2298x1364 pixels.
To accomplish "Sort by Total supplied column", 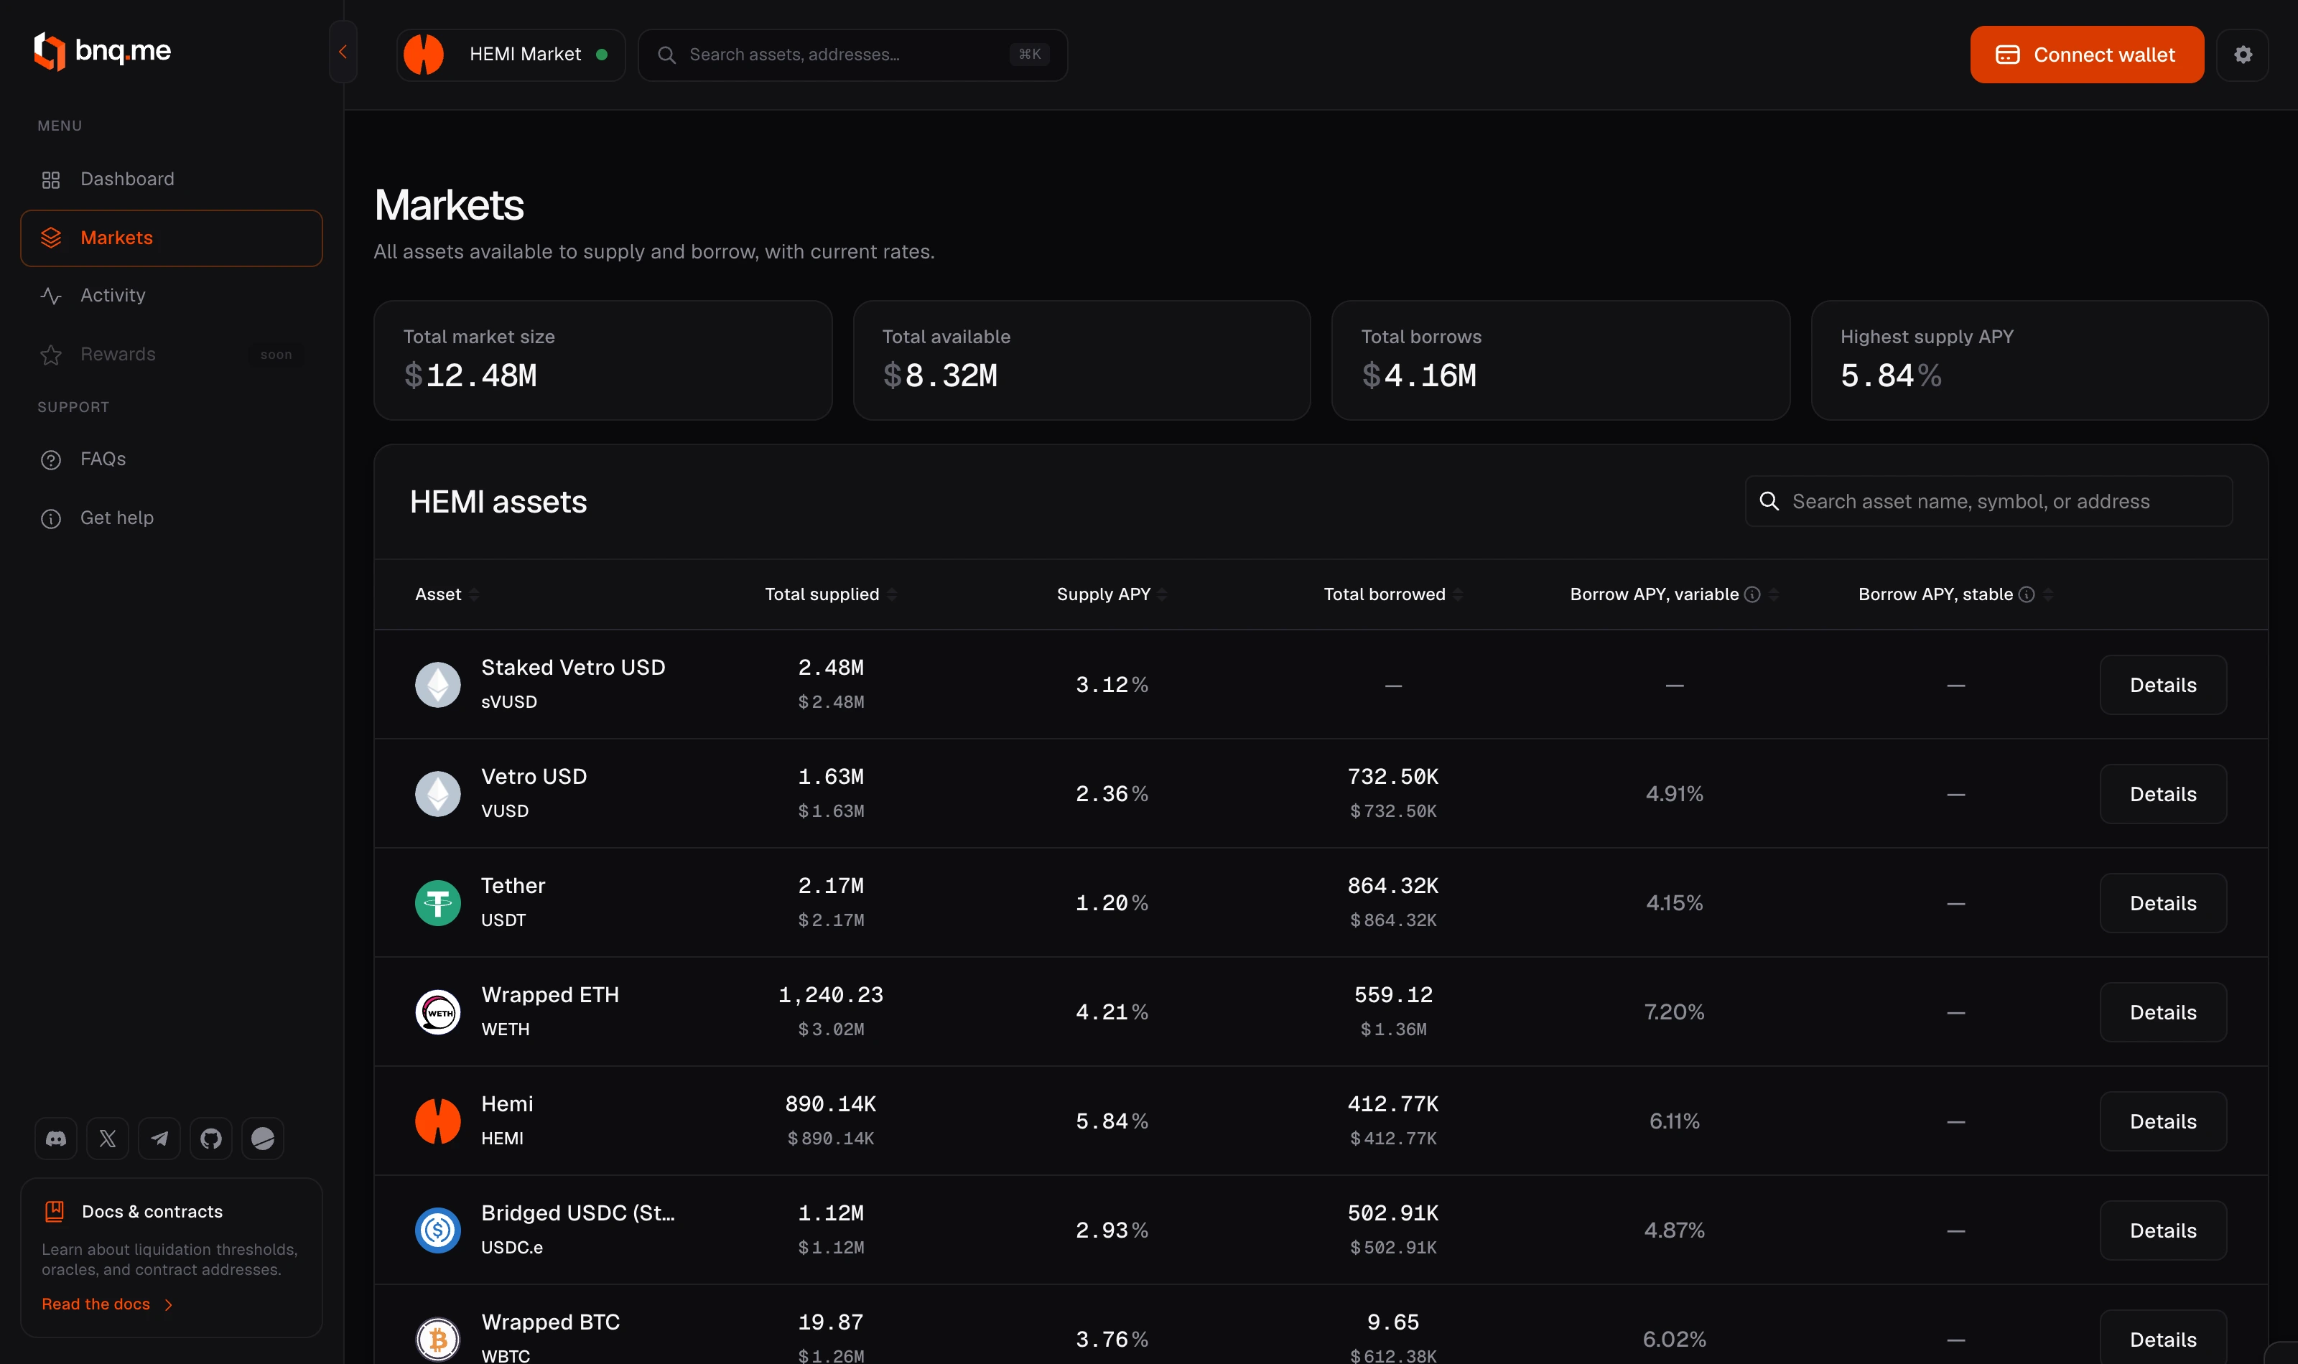I will pyautogui.click(x=830, y=594).
